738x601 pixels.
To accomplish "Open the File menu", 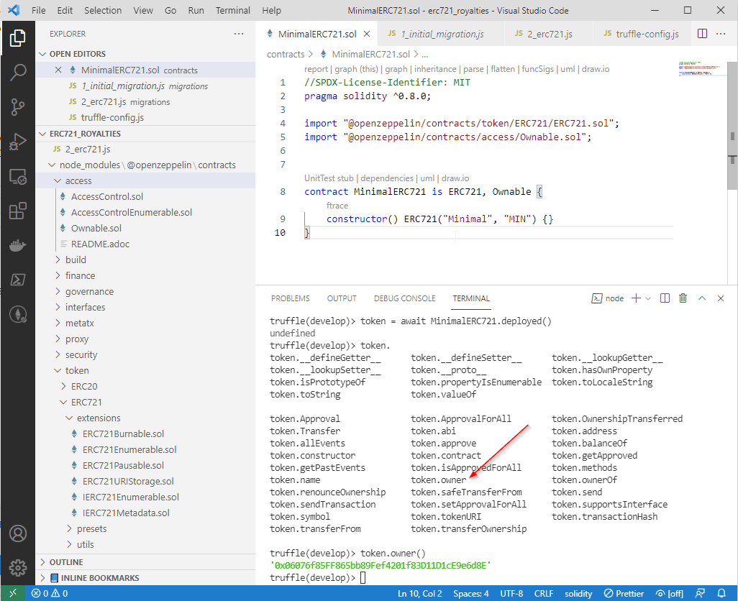I will [38, 10].
